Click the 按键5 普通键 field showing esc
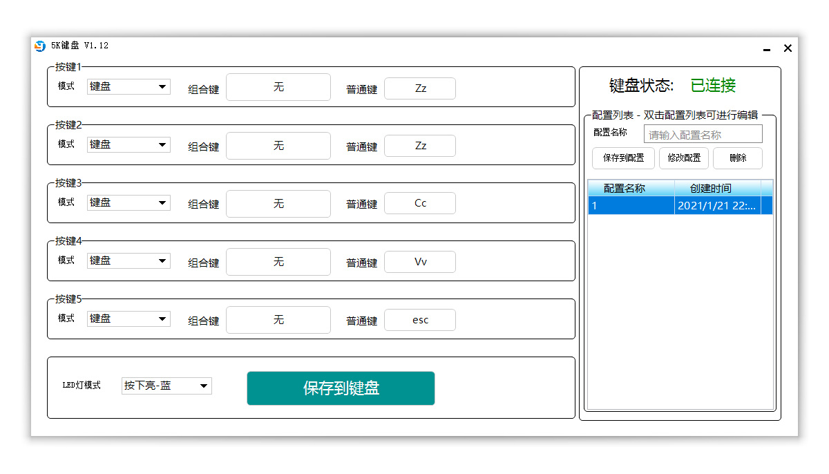 click(420, 319)
